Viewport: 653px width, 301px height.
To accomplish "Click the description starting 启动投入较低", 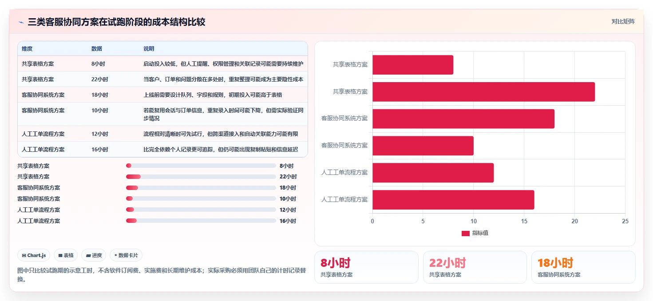I will [223, 64].
